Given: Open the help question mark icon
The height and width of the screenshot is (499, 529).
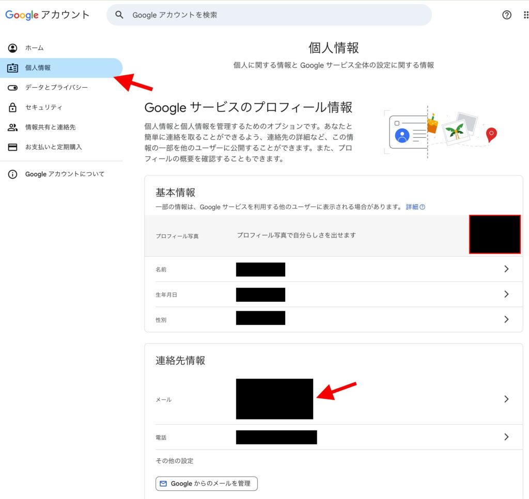Looking at the screenshot, I should [507, 15].
